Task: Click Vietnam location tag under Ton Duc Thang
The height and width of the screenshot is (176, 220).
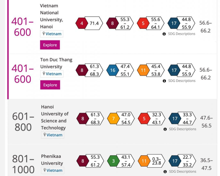Action: (52, 74)
